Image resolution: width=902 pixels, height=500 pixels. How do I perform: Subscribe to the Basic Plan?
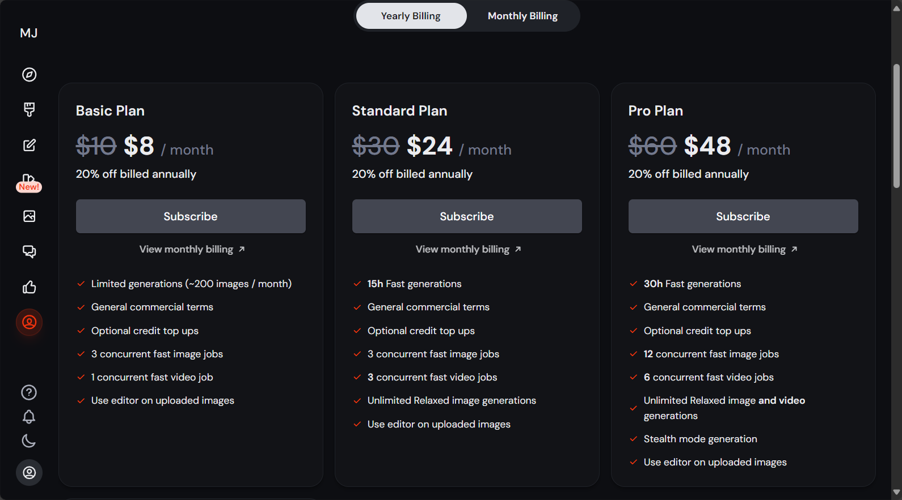(x=191, y=216)
